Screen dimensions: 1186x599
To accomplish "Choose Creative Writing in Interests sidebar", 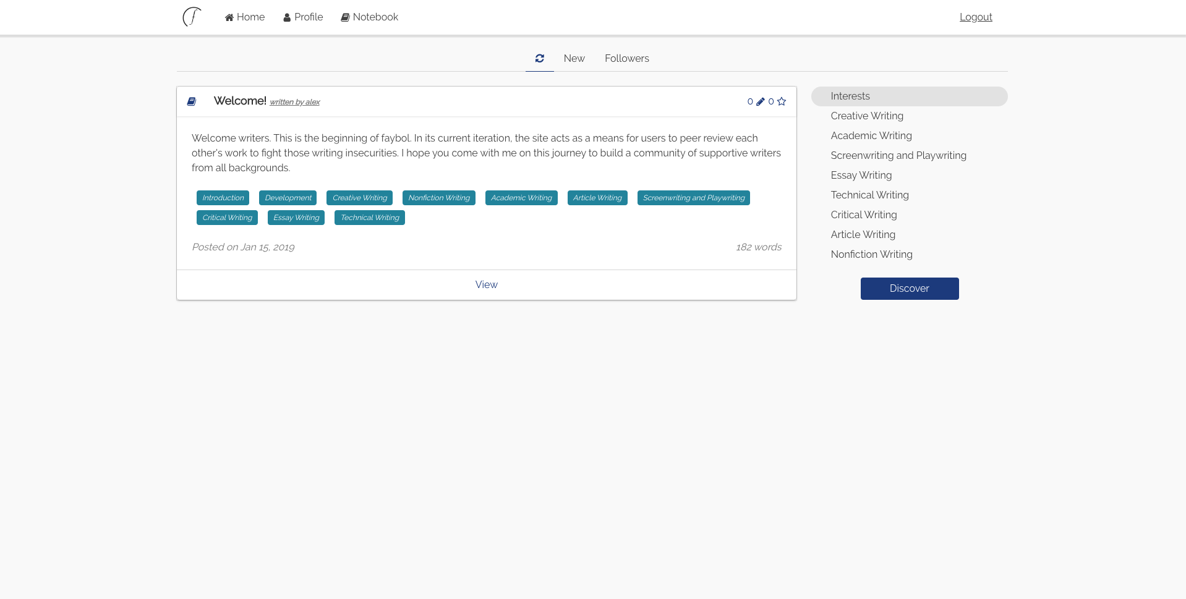I will [x=867, y=116].
